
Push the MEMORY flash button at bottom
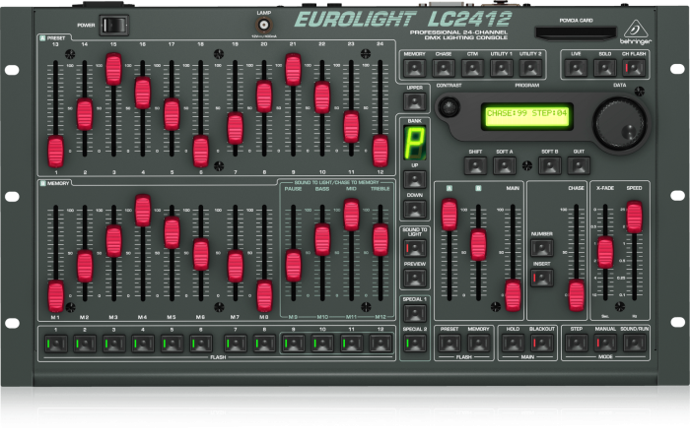point(478,344)
